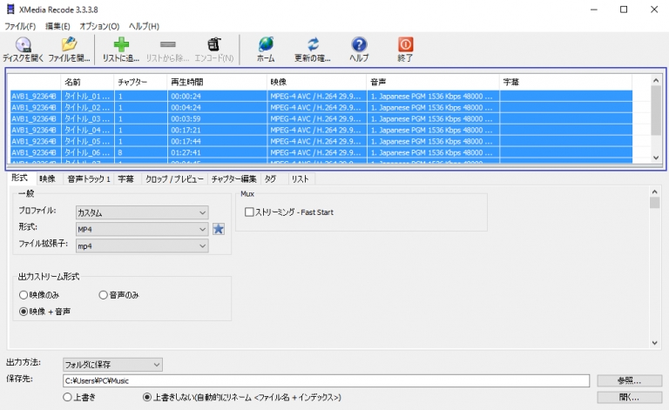Click the 字幕 column header

(x=565, y=82)
